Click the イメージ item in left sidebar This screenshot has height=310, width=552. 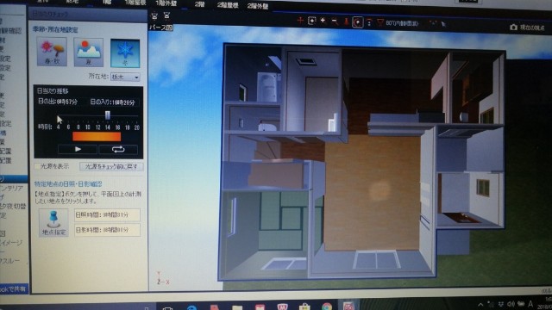coord(11,243)
